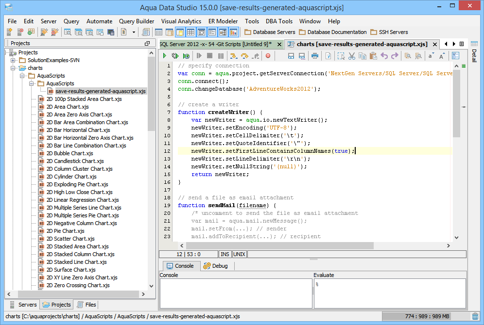Expand the SolutionExamples-SVN tree node
This screenshot has width=484, height=325.
click(x=13, y=60)
